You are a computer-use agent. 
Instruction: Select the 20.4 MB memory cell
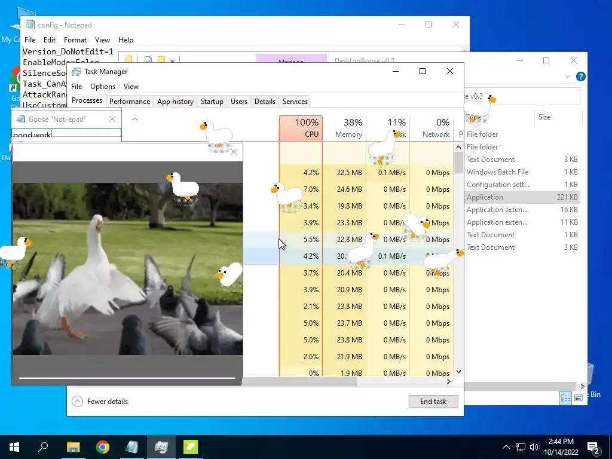click(x=345, y=273)
